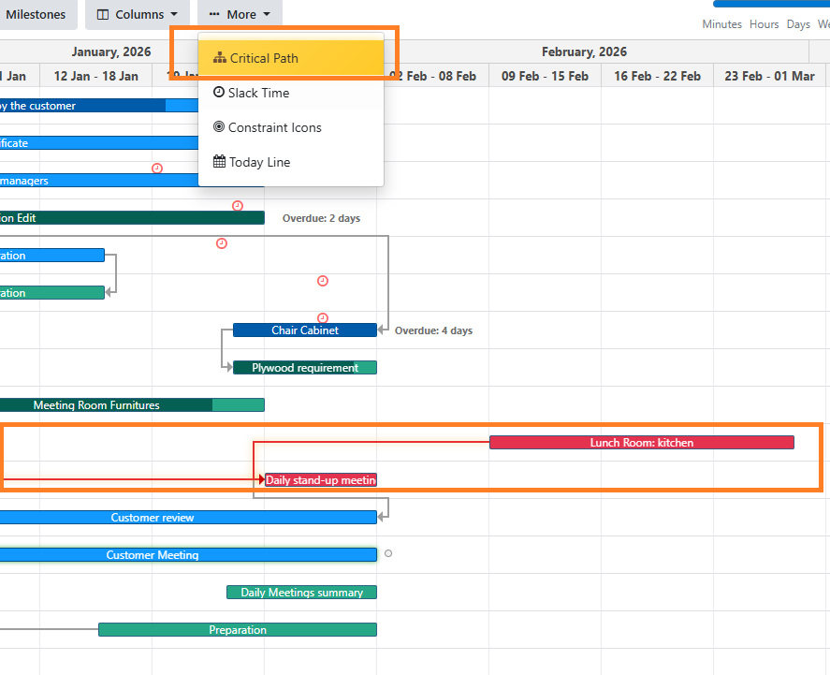
Task: Click clock icon just above Chair Cabinet
Action: 323,318
